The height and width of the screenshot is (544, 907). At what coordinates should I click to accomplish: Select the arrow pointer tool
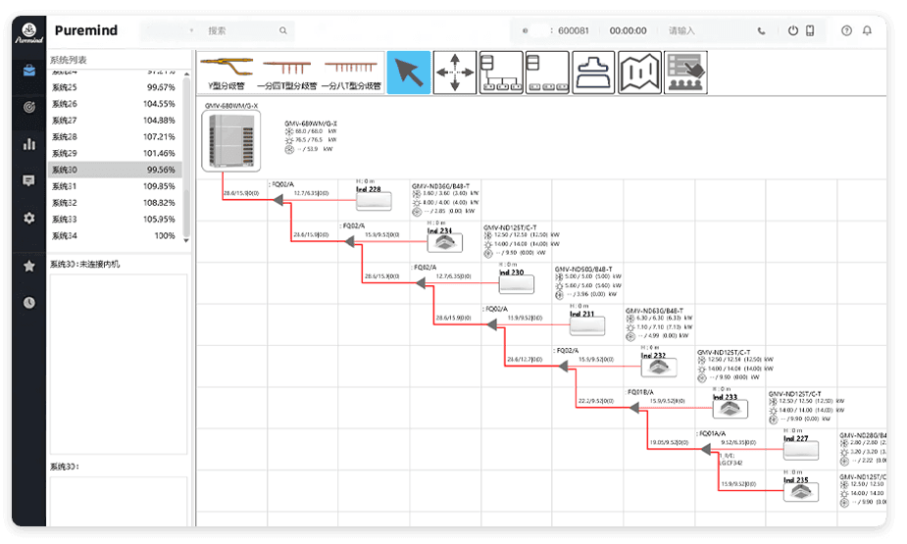click(x=408, y=73)
